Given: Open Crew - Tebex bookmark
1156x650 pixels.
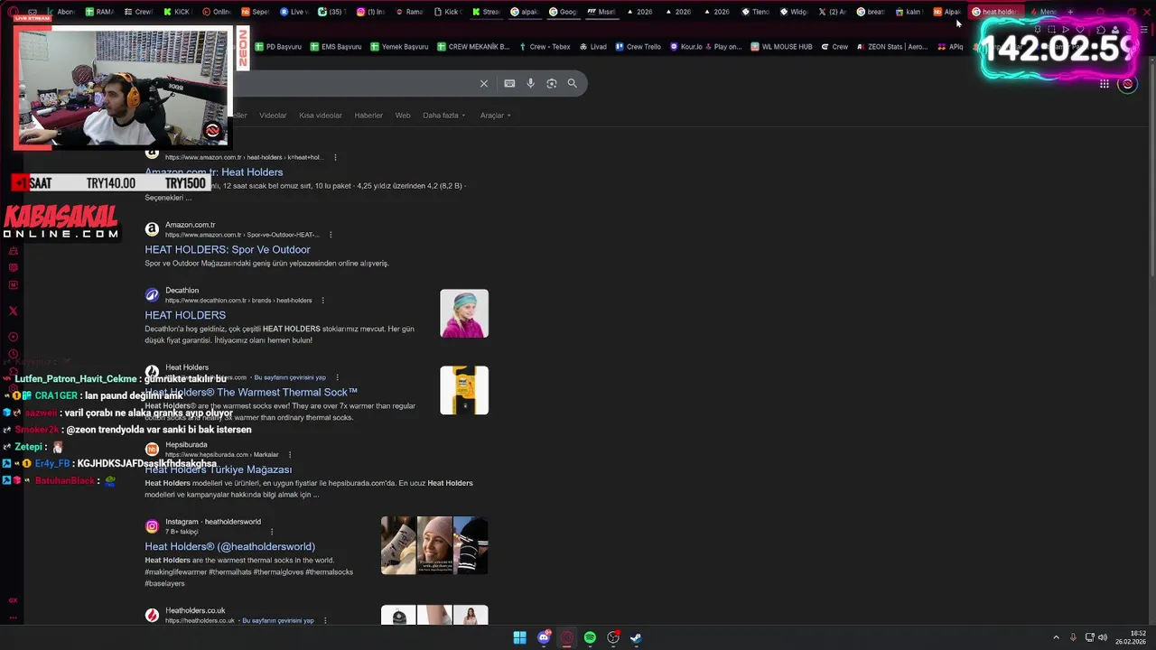Looking at the screenshot, I should coord(545,47).
